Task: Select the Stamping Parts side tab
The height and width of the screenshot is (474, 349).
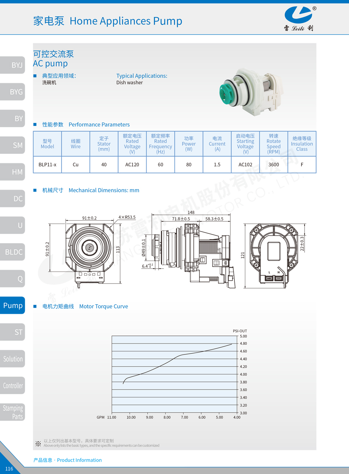Action: [x=13, y=412]
